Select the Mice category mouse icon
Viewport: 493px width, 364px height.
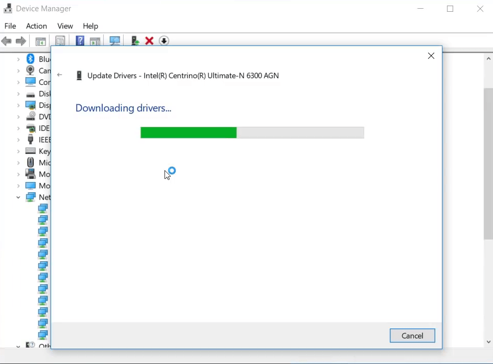[31, 163]
